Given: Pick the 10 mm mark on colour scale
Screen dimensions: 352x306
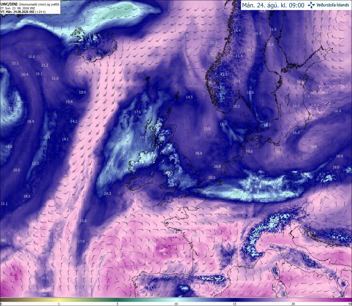Looking at the screenshot, I should tap(176, 304).
